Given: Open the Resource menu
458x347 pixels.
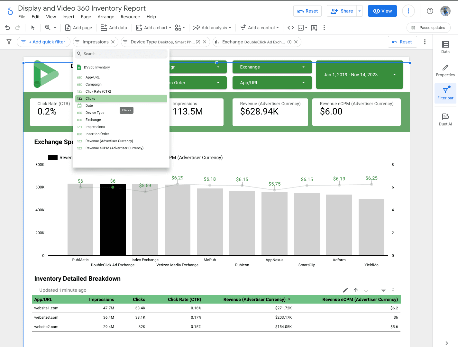Looking at the screenshot, I should point(130,17).
